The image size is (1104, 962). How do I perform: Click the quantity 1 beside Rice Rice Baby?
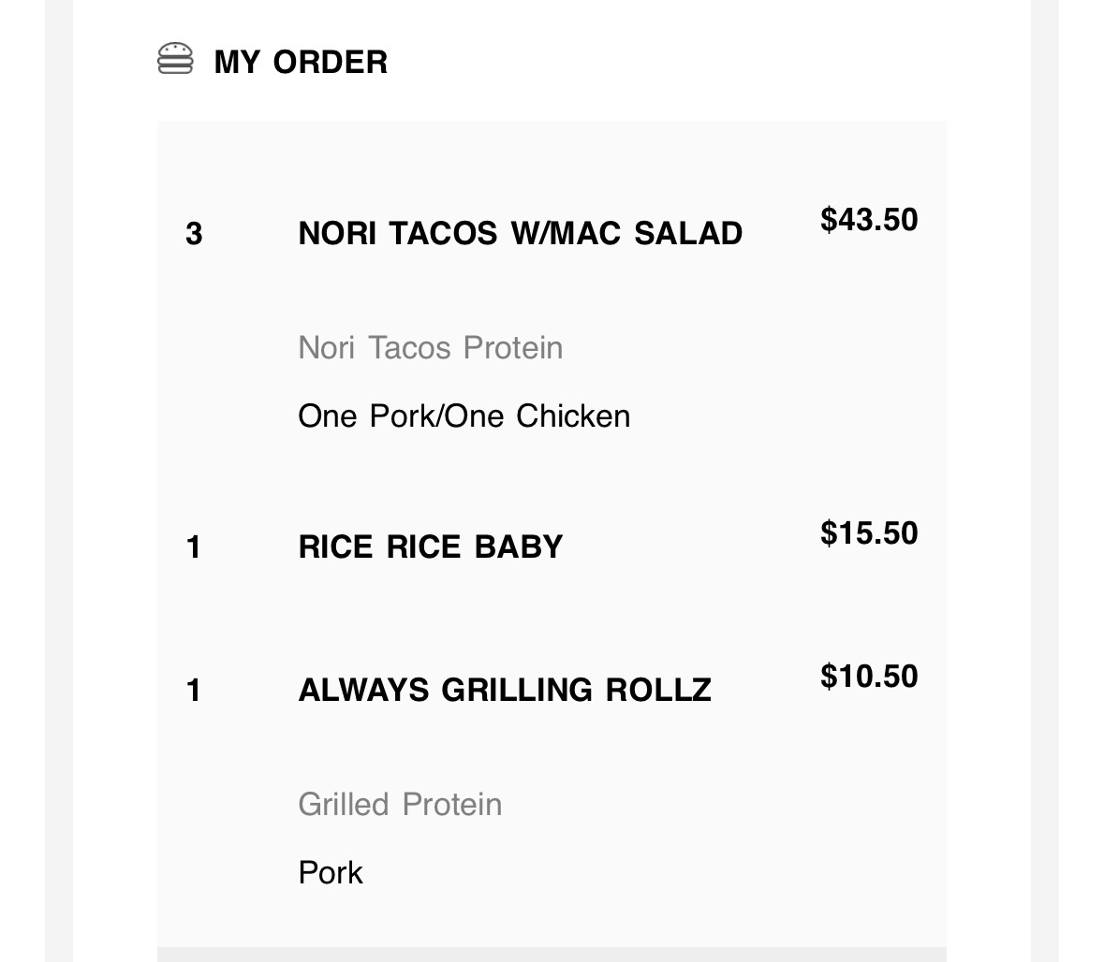tap(194, 547)
